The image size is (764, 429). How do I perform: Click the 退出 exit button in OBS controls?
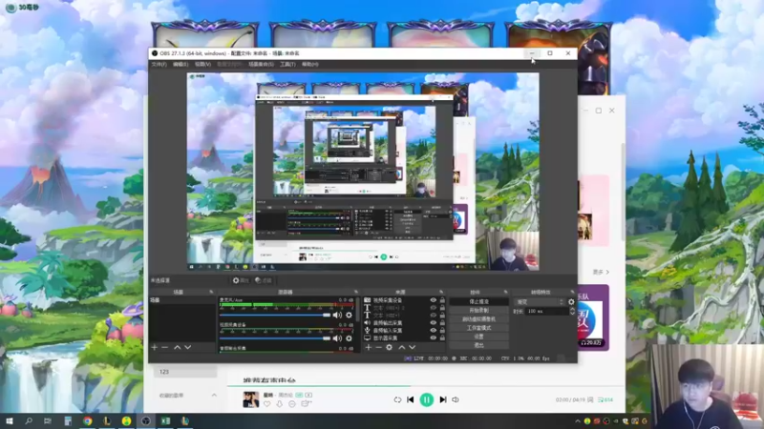tap(479, 345)
